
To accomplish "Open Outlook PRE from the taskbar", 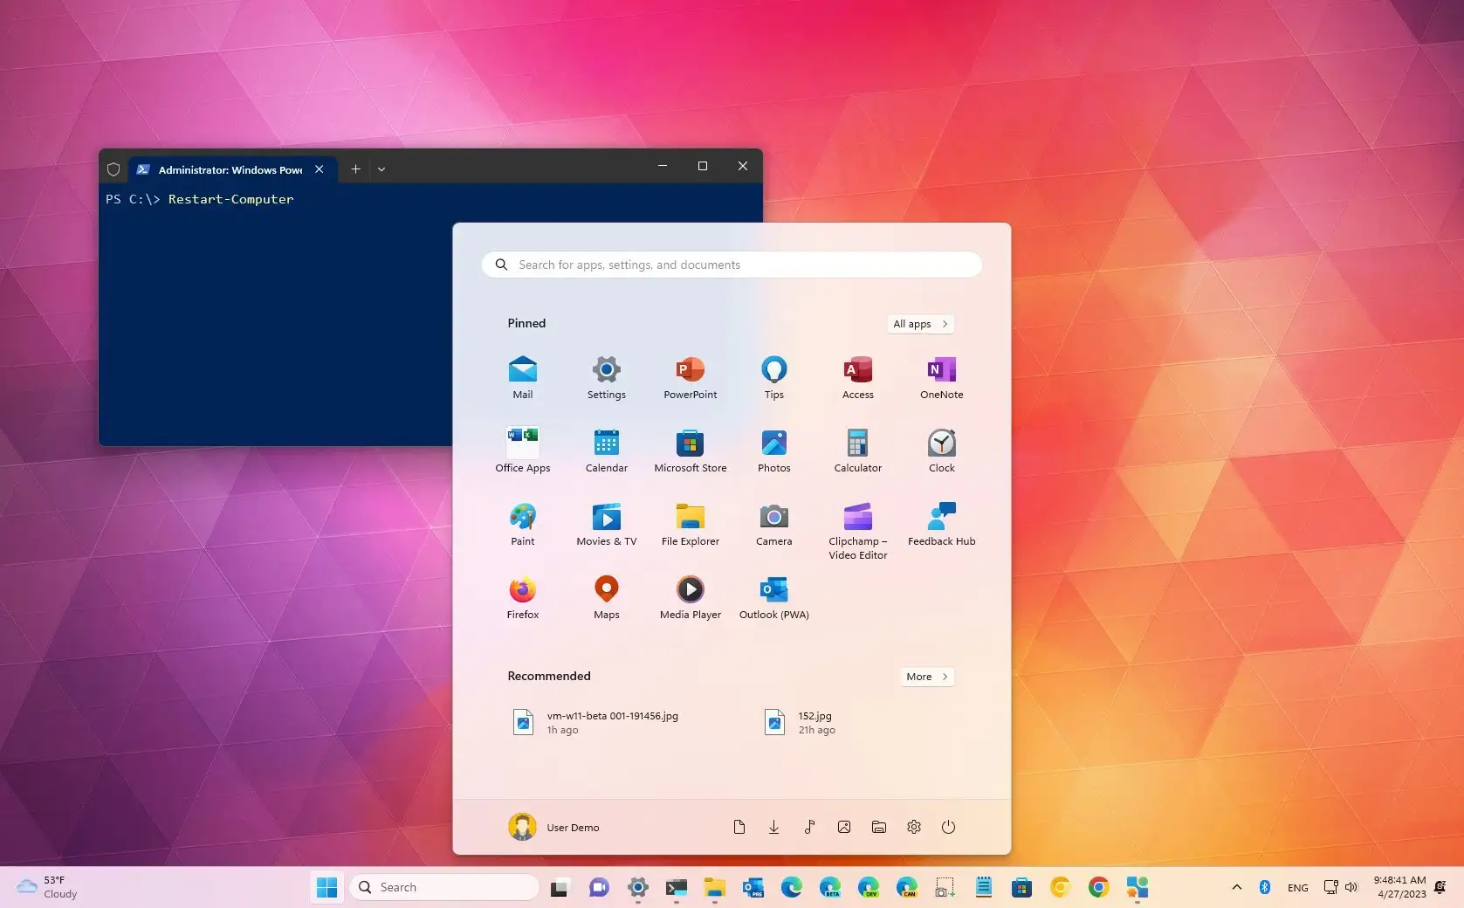I will click(753, 888).
